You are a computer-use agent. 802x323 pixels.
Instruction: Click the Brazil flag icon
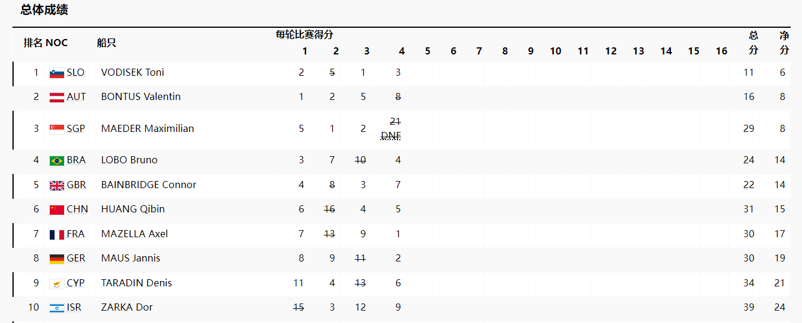(x=56, y=161)
